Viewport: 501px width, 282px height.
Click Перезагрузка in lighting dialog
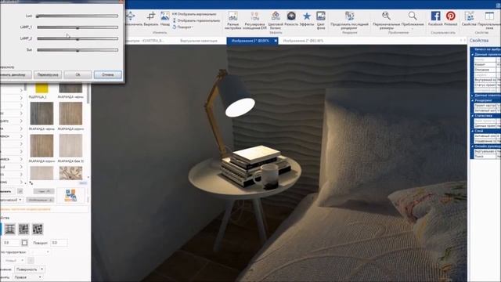click(x=48, y=75)
